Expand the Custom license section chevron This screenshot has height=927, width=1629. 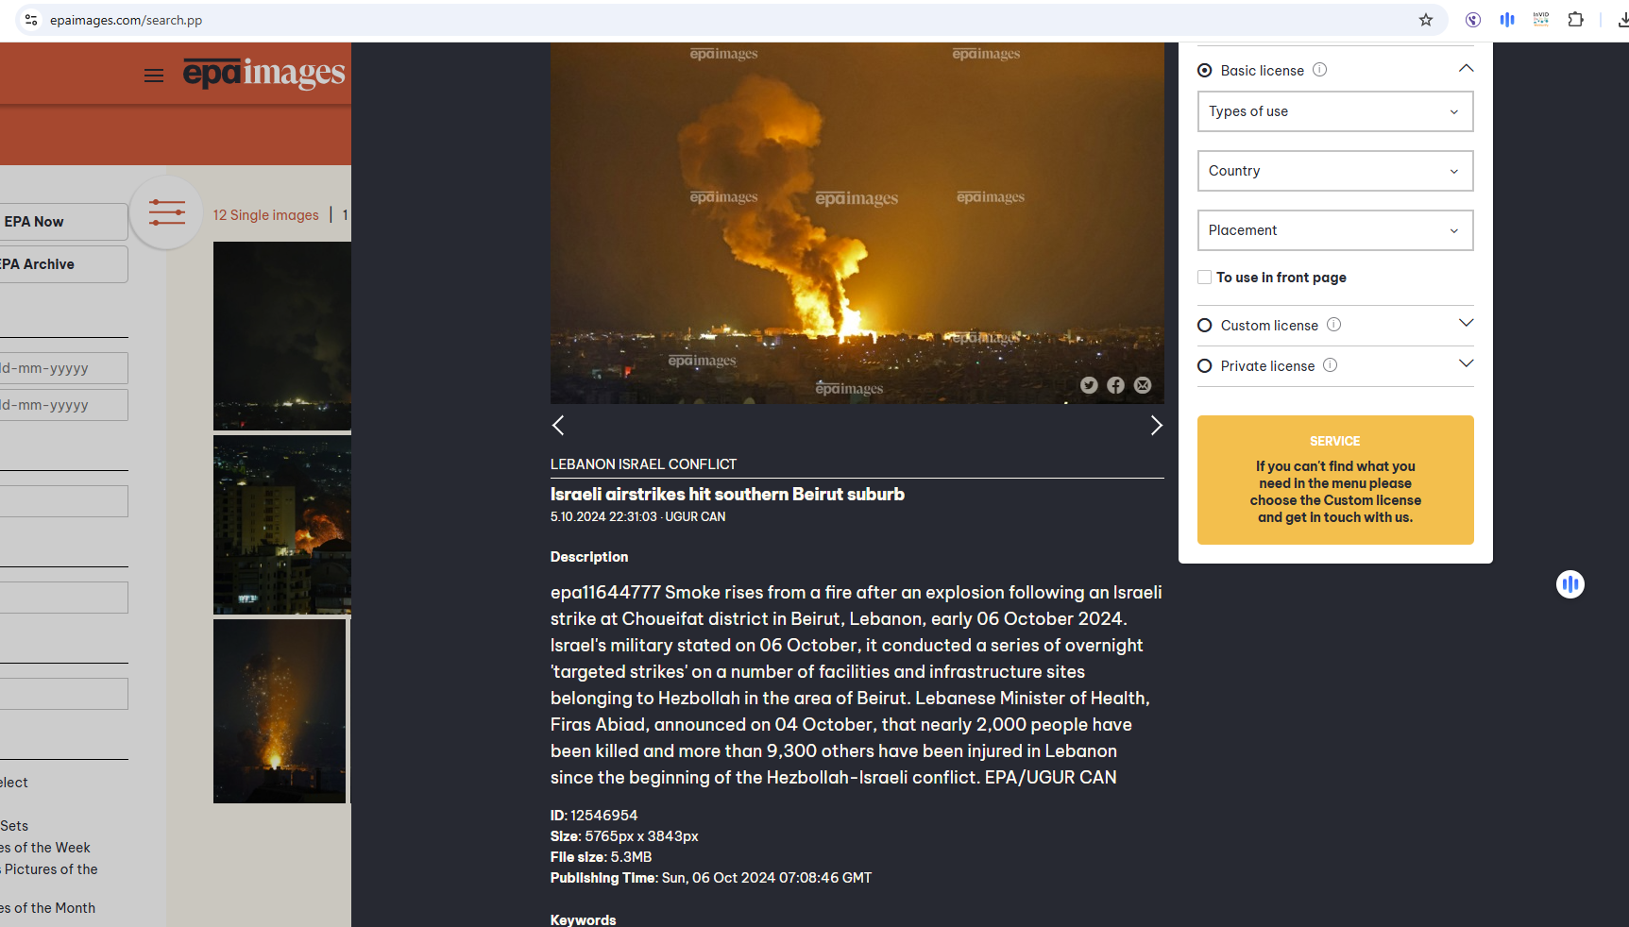click(1466, 323)
